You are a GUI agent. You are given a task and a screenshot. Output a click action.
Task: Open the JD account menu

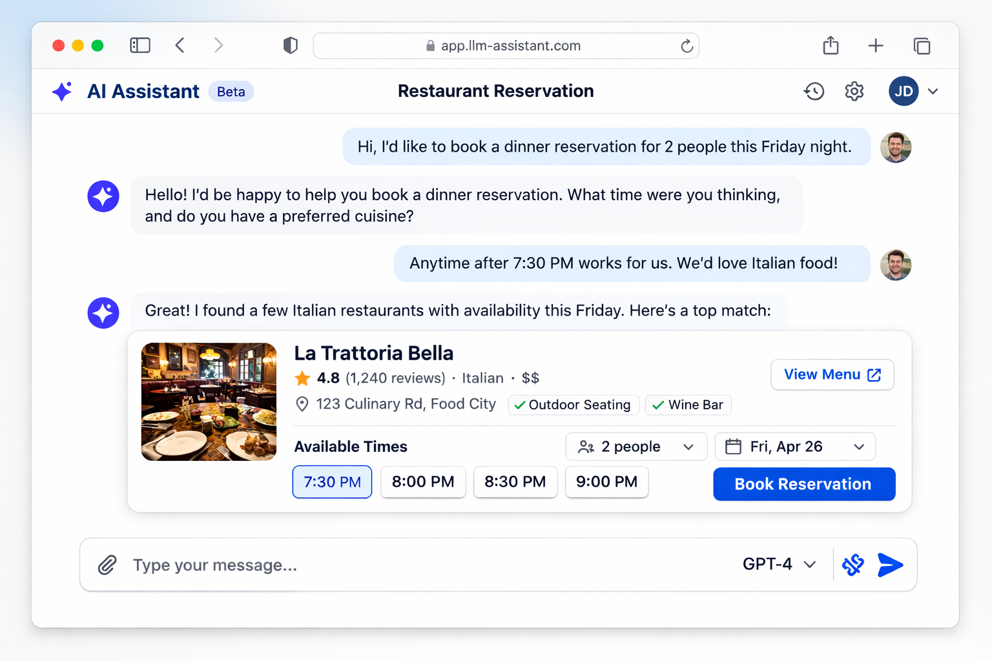click(913, 92)
